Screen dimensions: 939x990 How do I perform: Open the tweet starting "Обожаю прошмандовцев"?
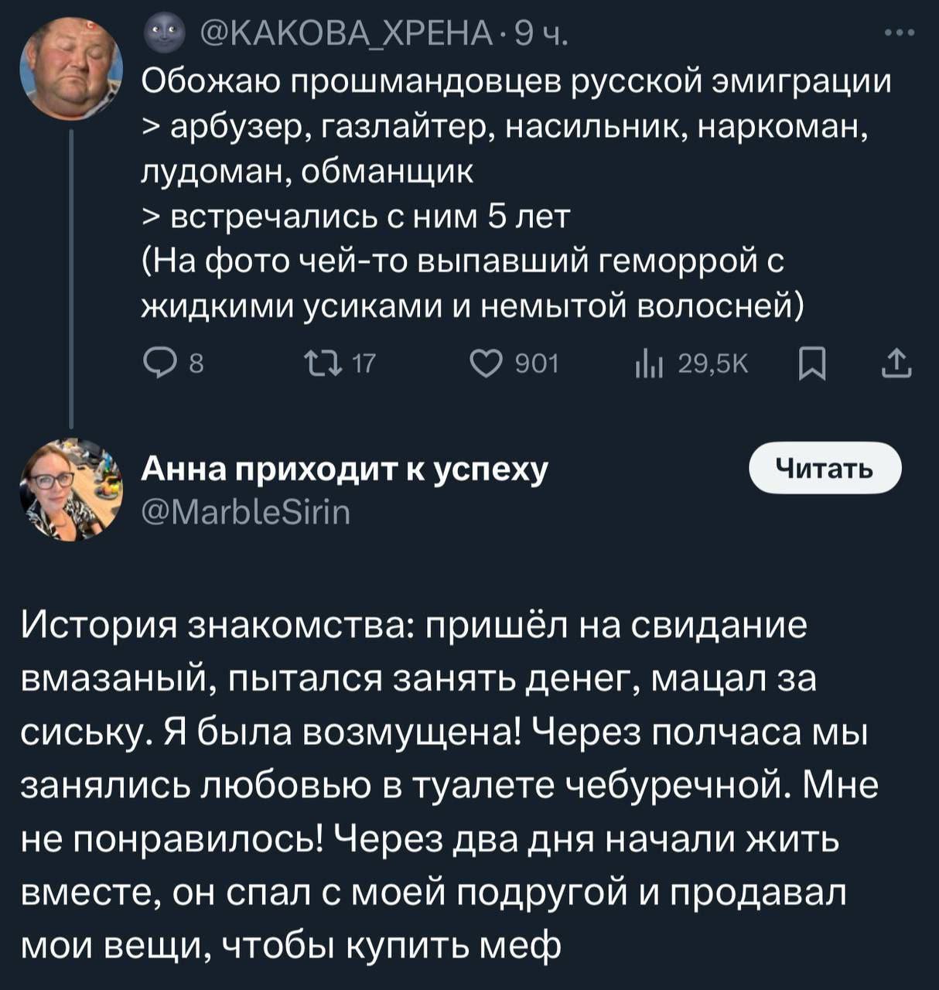click(x=515, y=82)
